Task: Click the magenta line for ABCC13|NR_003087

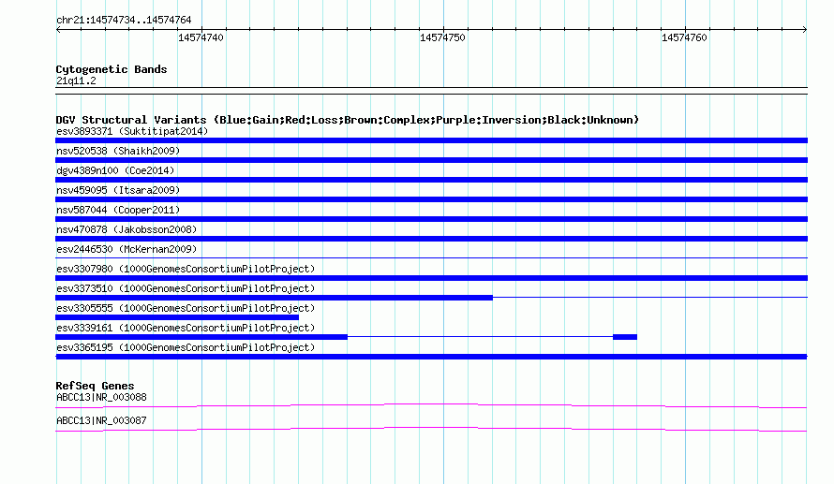Action: [x=431, y=430]
